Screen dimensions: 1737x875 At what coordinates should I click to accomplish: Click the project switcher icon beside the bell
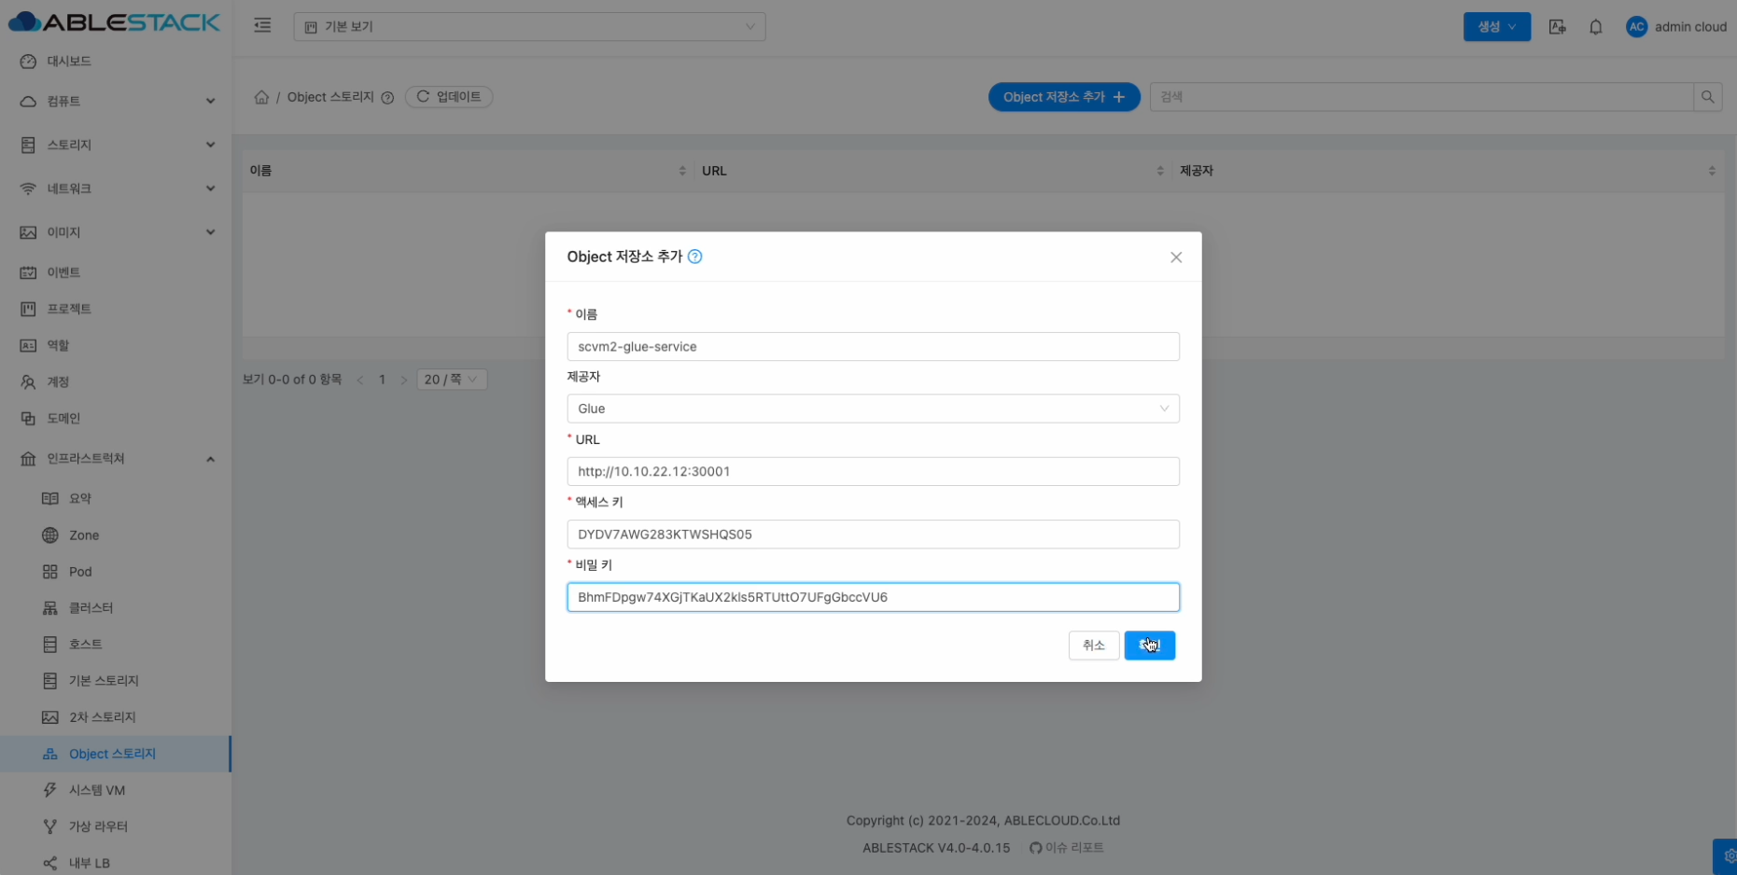pos(1557,27)
